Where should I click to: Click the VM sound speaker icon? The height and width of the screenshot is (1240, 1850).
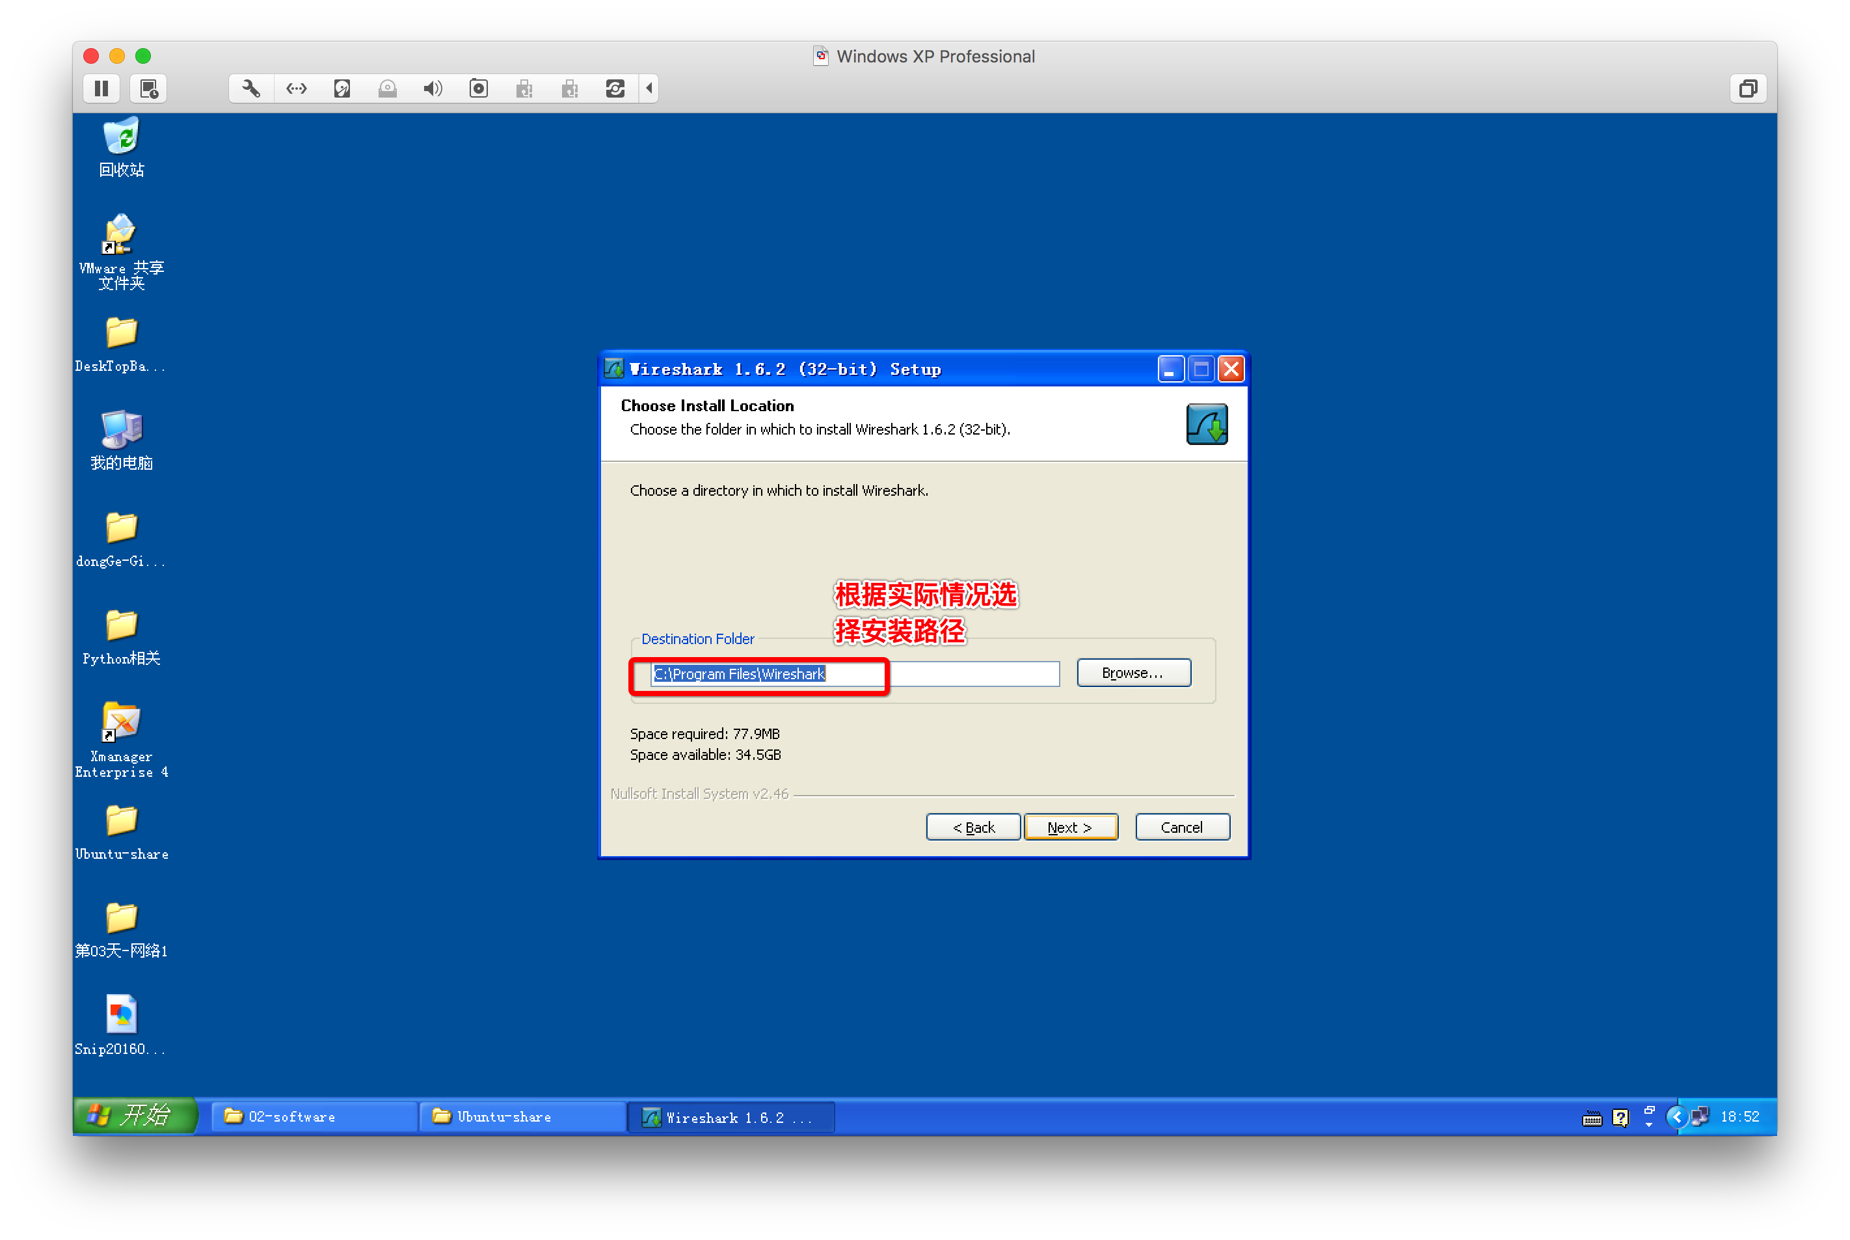coord(433,88)
